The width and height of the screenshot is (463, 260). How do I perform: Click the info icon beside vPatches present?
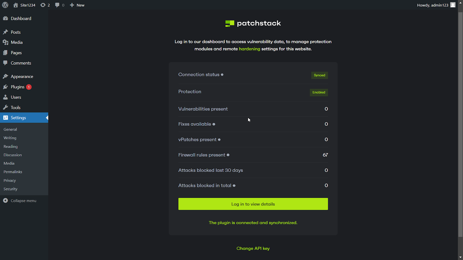(219, 140)
